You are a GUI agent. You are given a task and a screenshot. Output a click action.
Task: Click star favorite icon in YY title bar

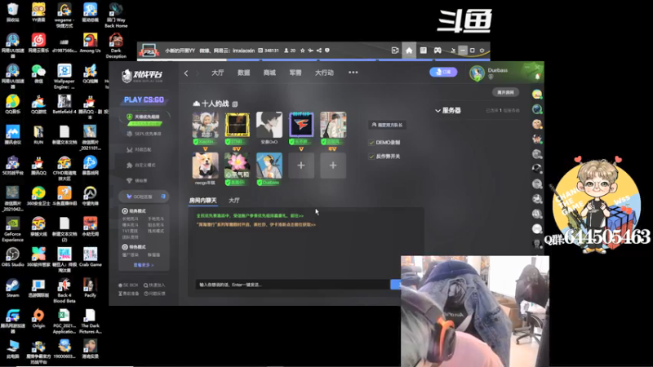pos(302,51)
